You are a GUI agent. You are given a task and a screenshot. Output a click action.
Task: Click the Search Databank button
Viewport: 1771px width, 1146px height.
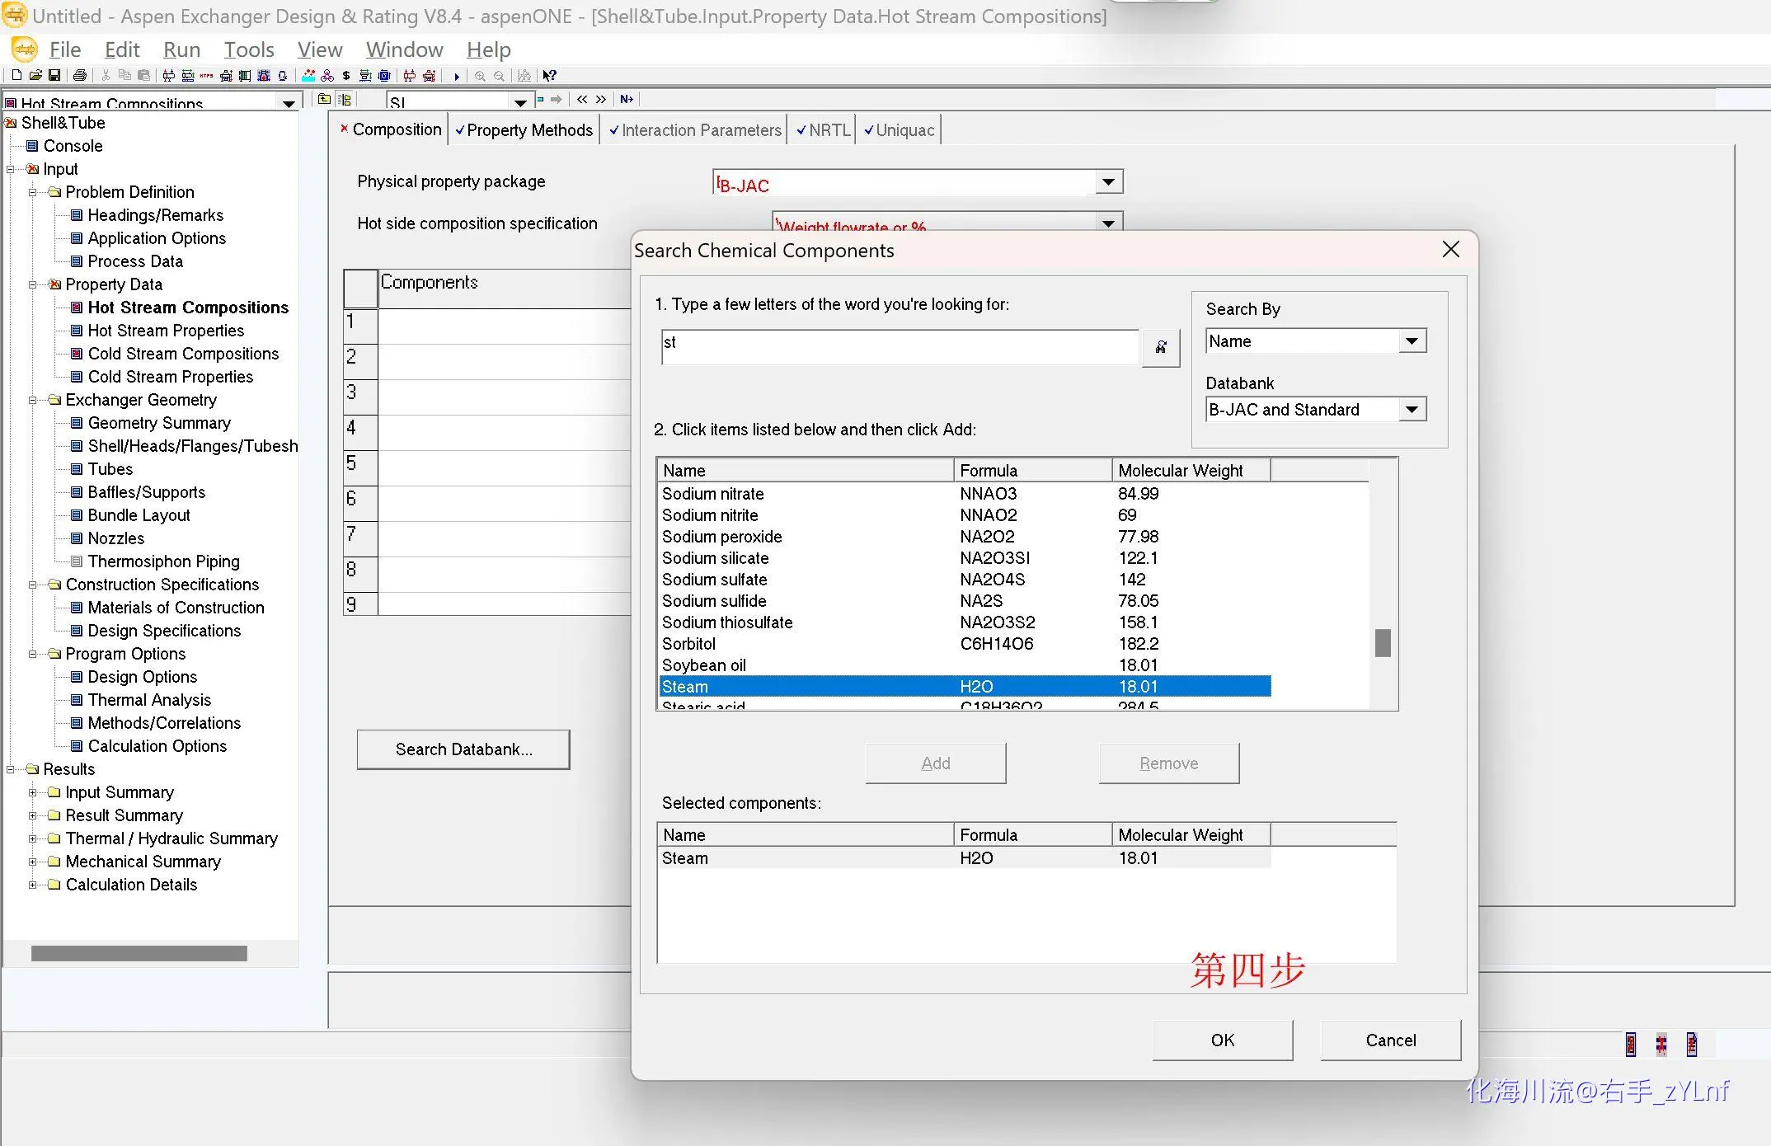click(463, 749)
